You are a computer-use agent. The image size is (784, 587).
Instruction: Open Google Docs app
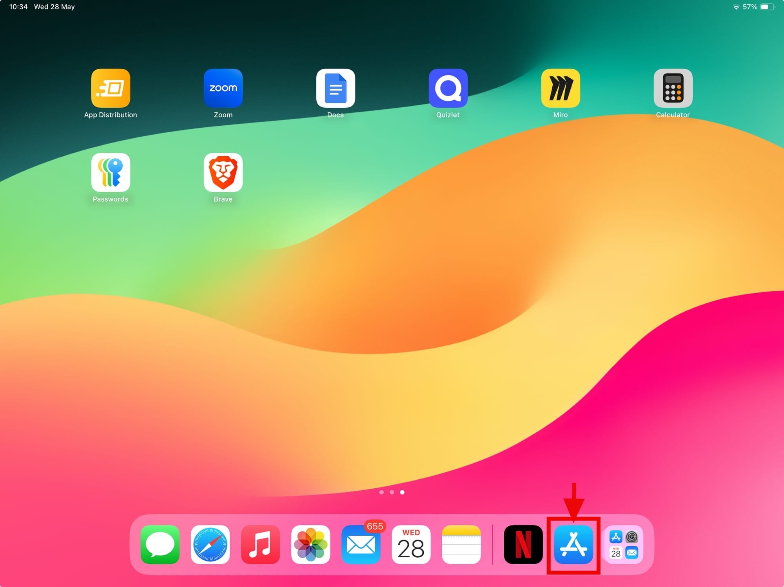pos(336,89)
